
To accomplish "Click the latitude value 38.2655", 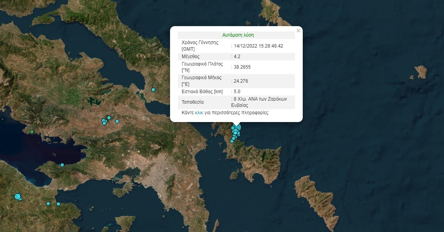I will pos(242,67).
